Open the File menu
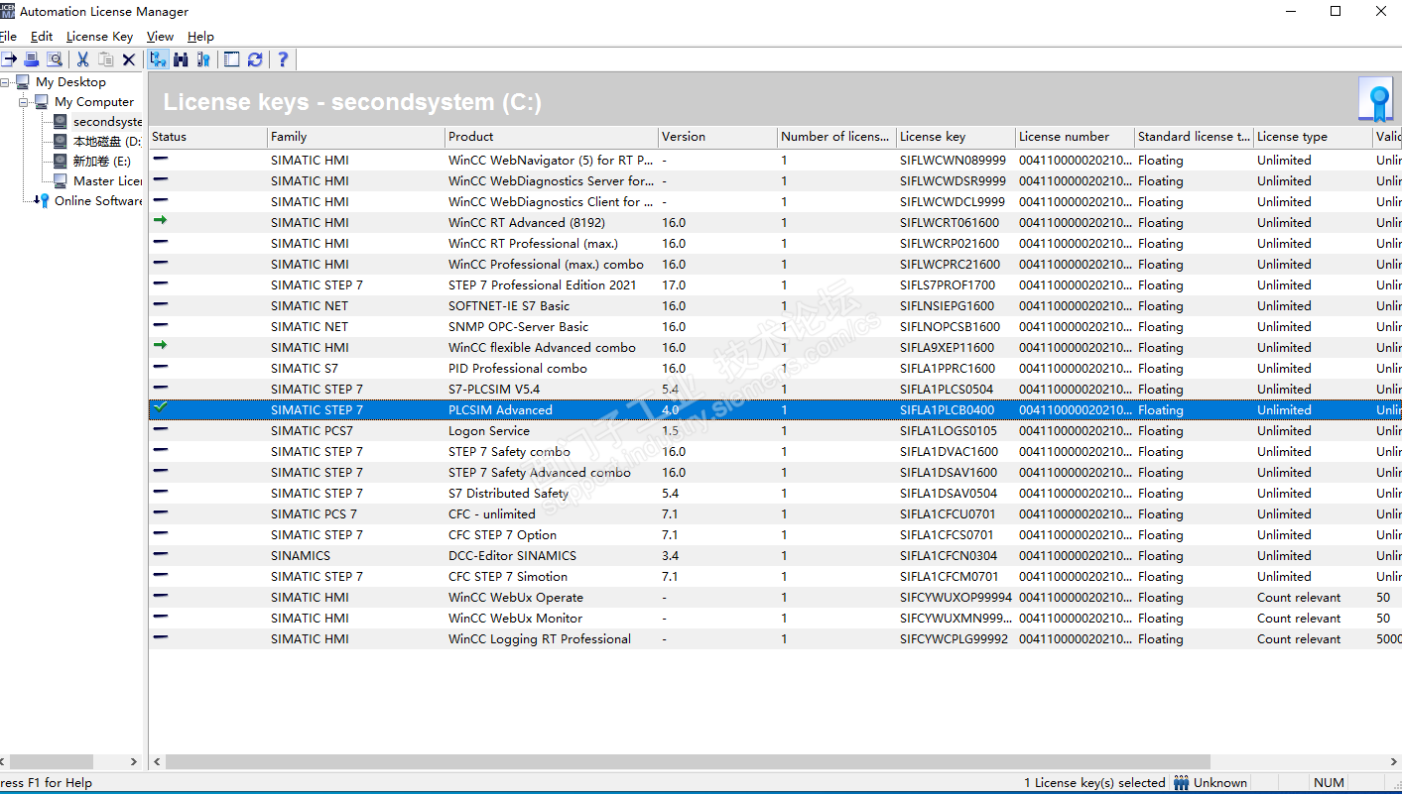Screen dimensions: 1402x794 tap(8, 37)
